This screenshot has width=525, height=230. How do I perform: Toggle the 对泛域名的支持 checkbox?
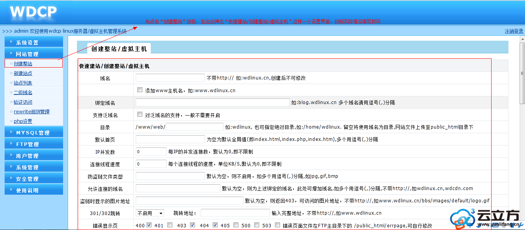(140, 114)
